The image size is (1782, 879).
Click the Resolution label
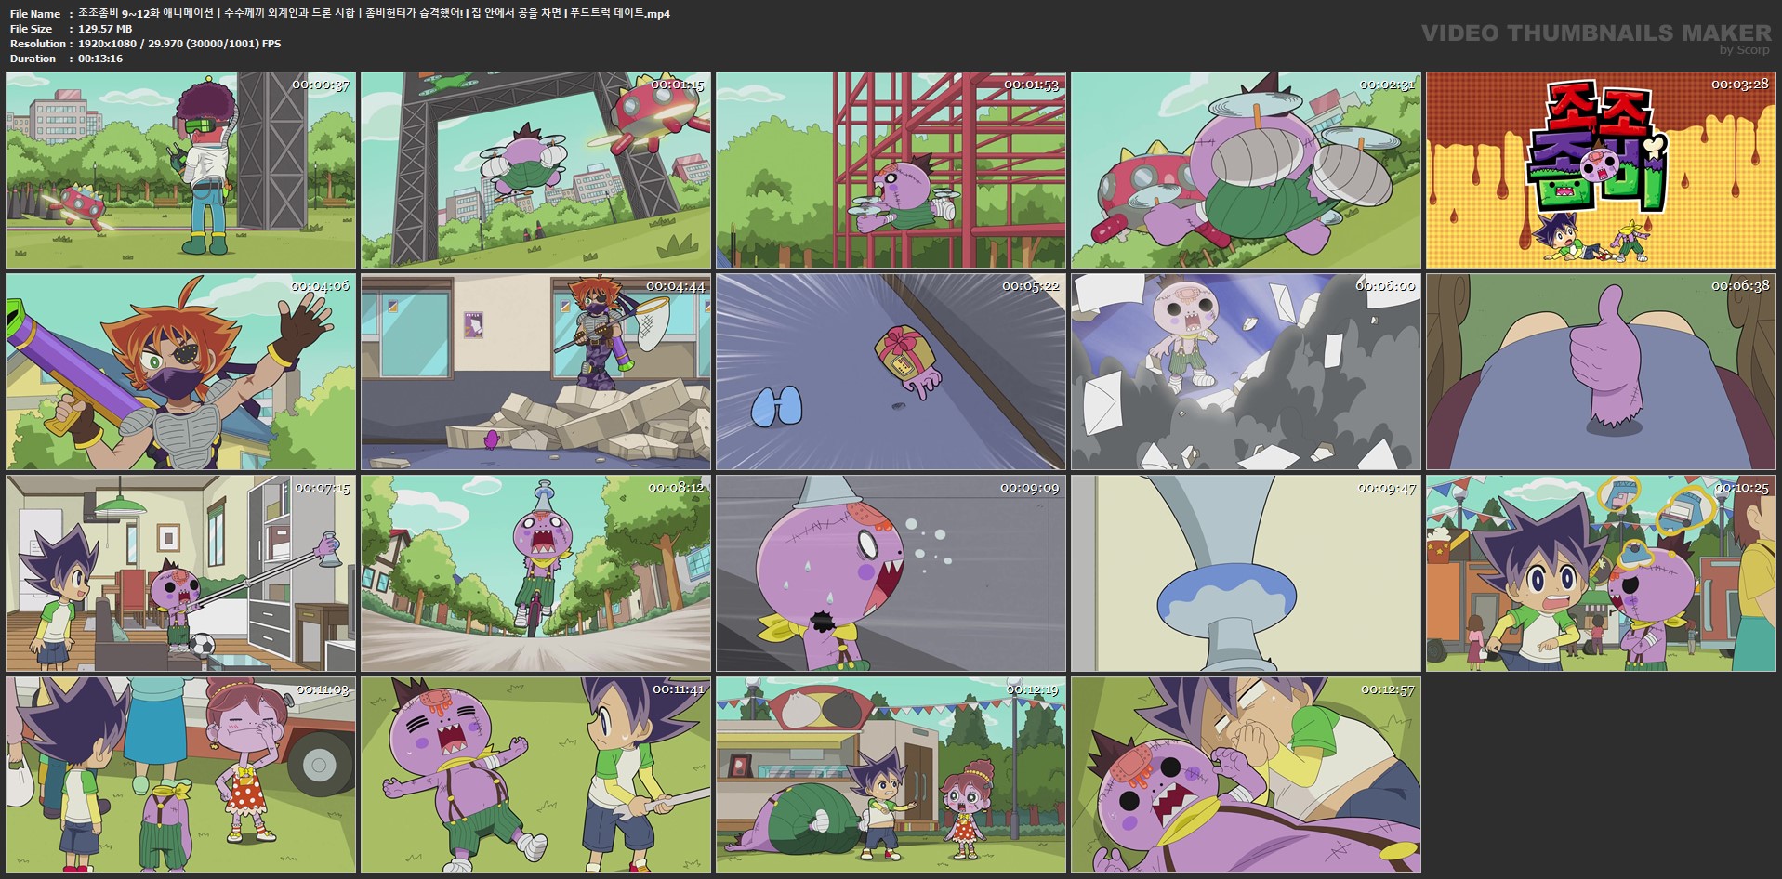tap(38, 44)
